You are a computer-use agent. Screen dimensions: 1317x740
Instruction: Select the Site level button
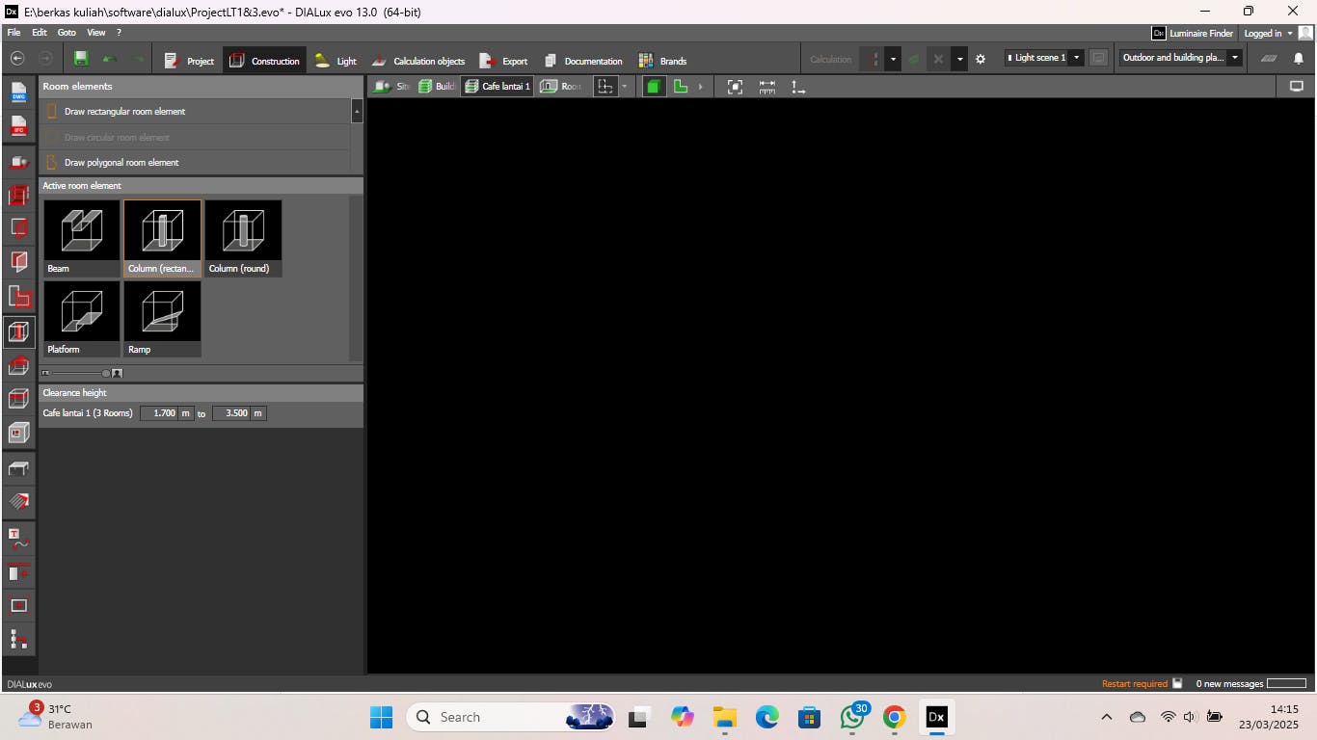coord(391,87)
